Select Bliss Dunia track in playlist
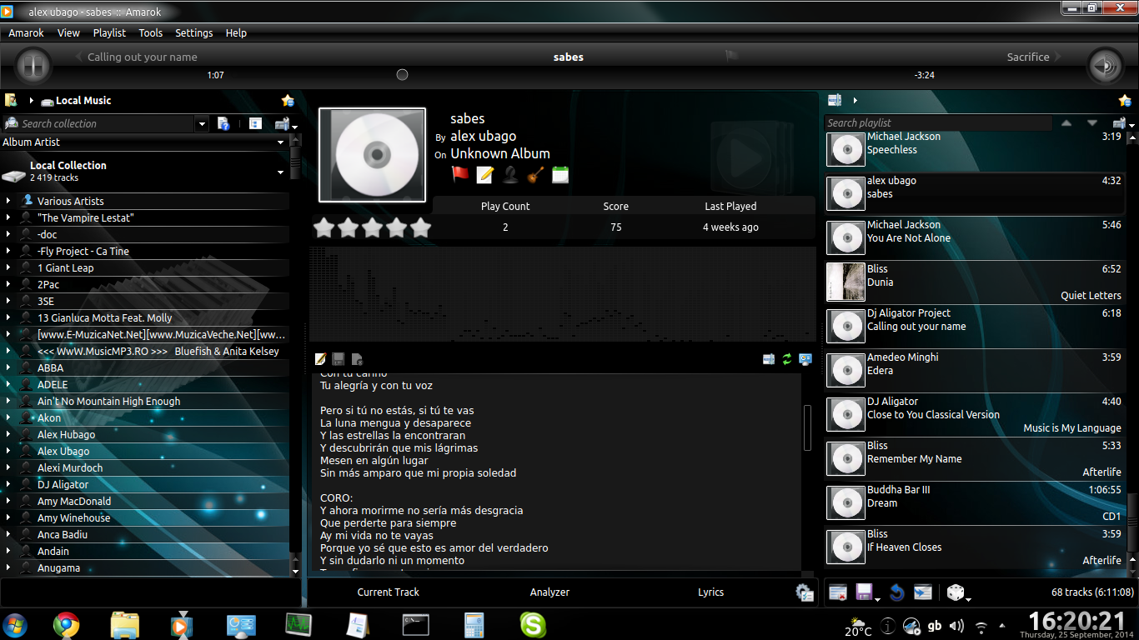 click(x=974, y=282)
